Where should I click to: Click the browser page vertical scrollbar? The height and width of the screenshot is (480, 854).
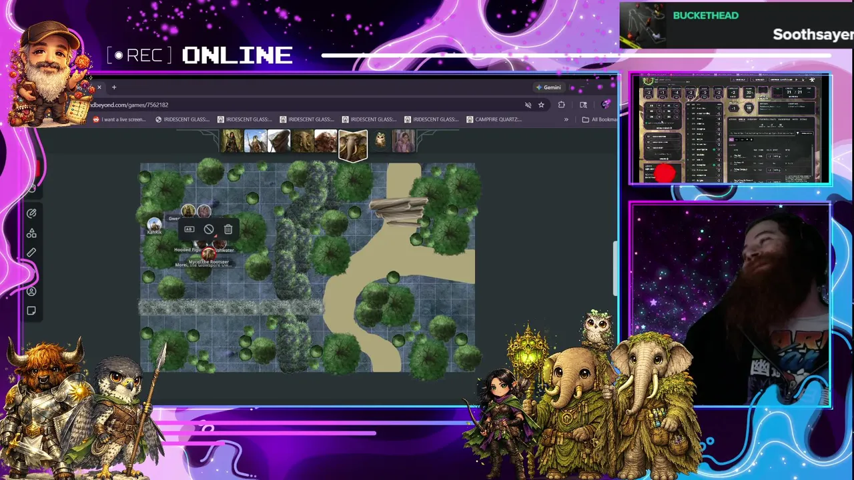[x=614, y=269]
